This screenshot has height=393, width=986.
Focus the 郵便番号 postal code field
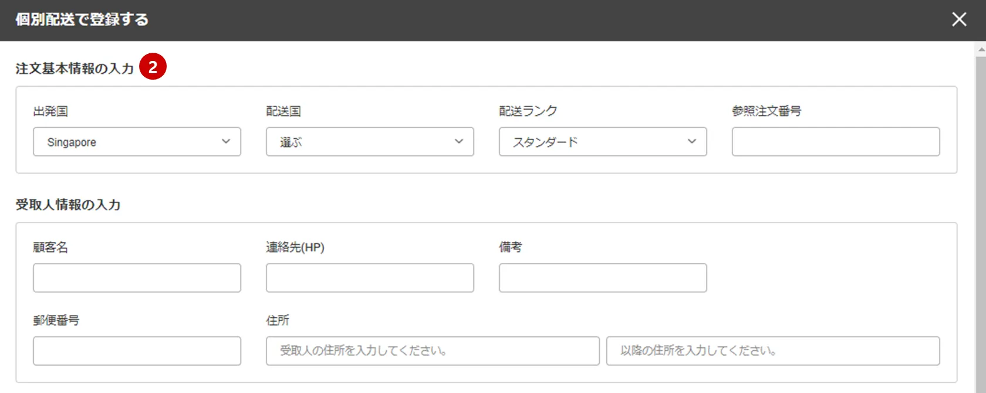click(x=137, y=351)
